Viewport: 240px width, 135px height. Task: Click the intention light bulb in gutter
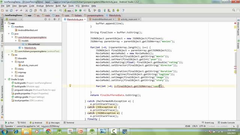[x=70, y=85]
